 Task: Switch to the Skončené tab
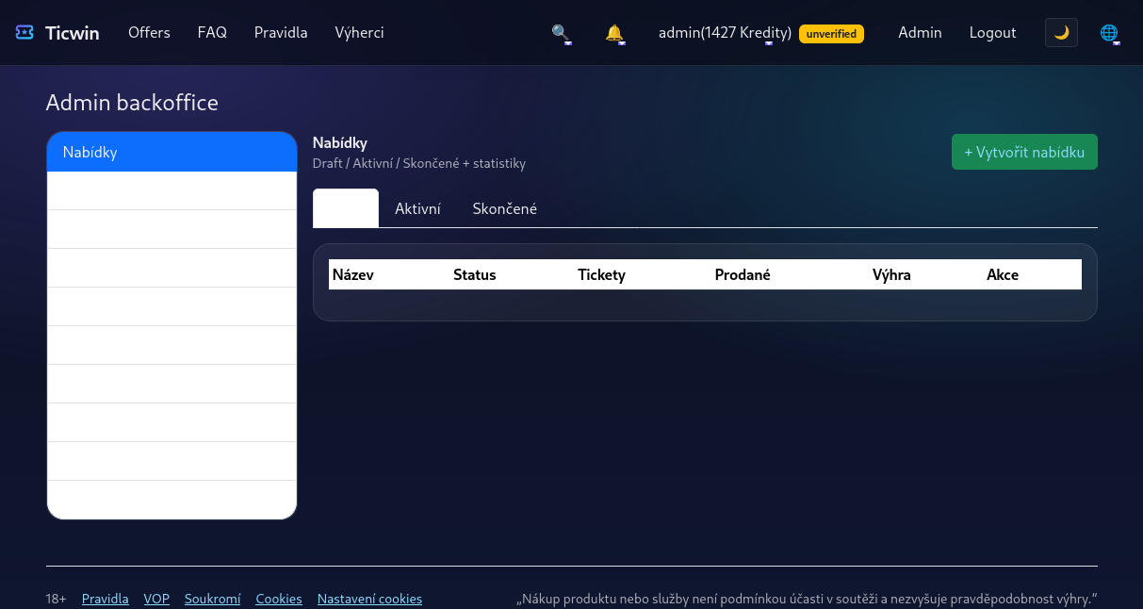(x=504, y=209)
